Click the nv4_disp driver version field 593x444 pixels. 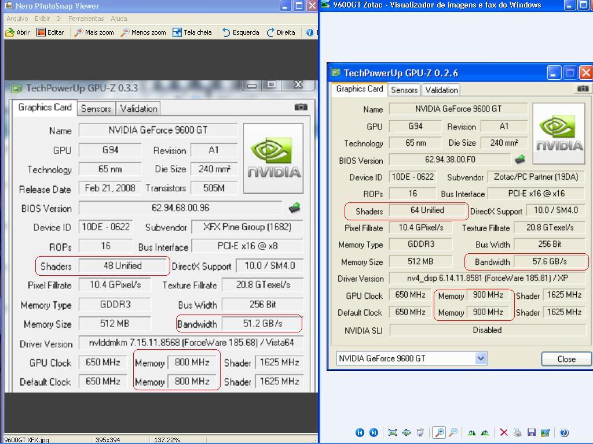click(x=487, y=278)
